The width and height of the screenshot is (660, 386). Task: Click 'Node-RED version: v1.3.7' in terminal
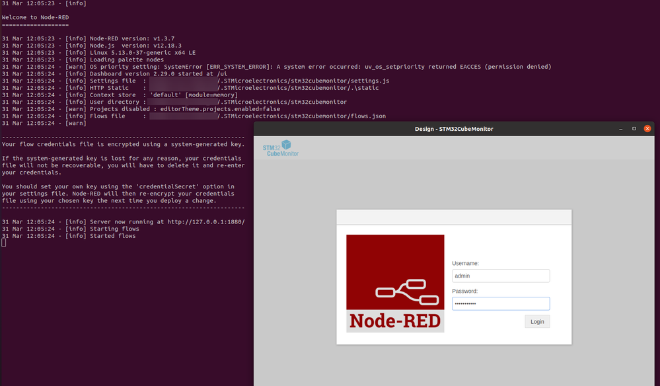[x=132, y=38]
